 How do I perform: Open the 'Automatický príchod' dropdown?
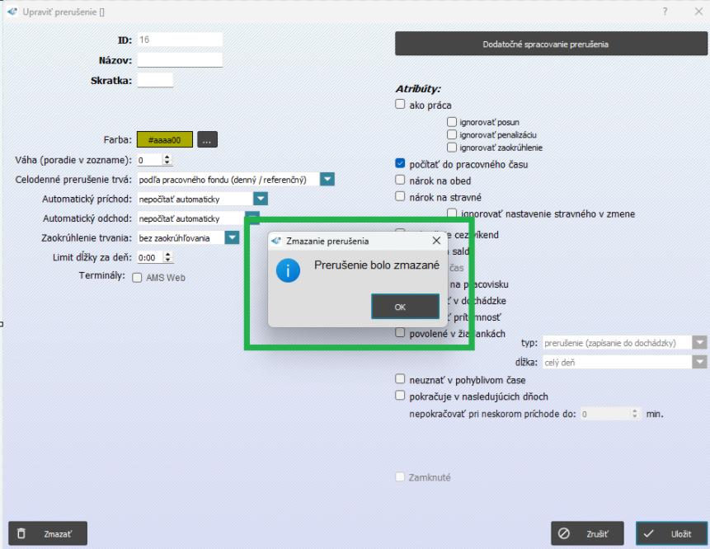pyautogui.click(x=261, y=199)
